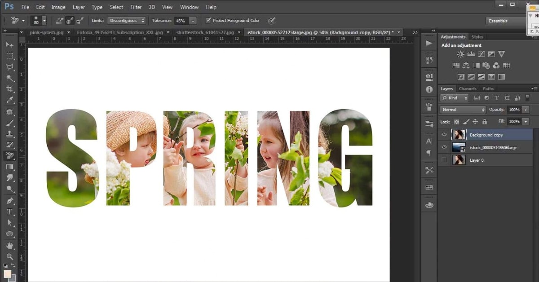Screen dimensions: 539x282
Task: Hide the Background copy layer
Action: (444, 135)
